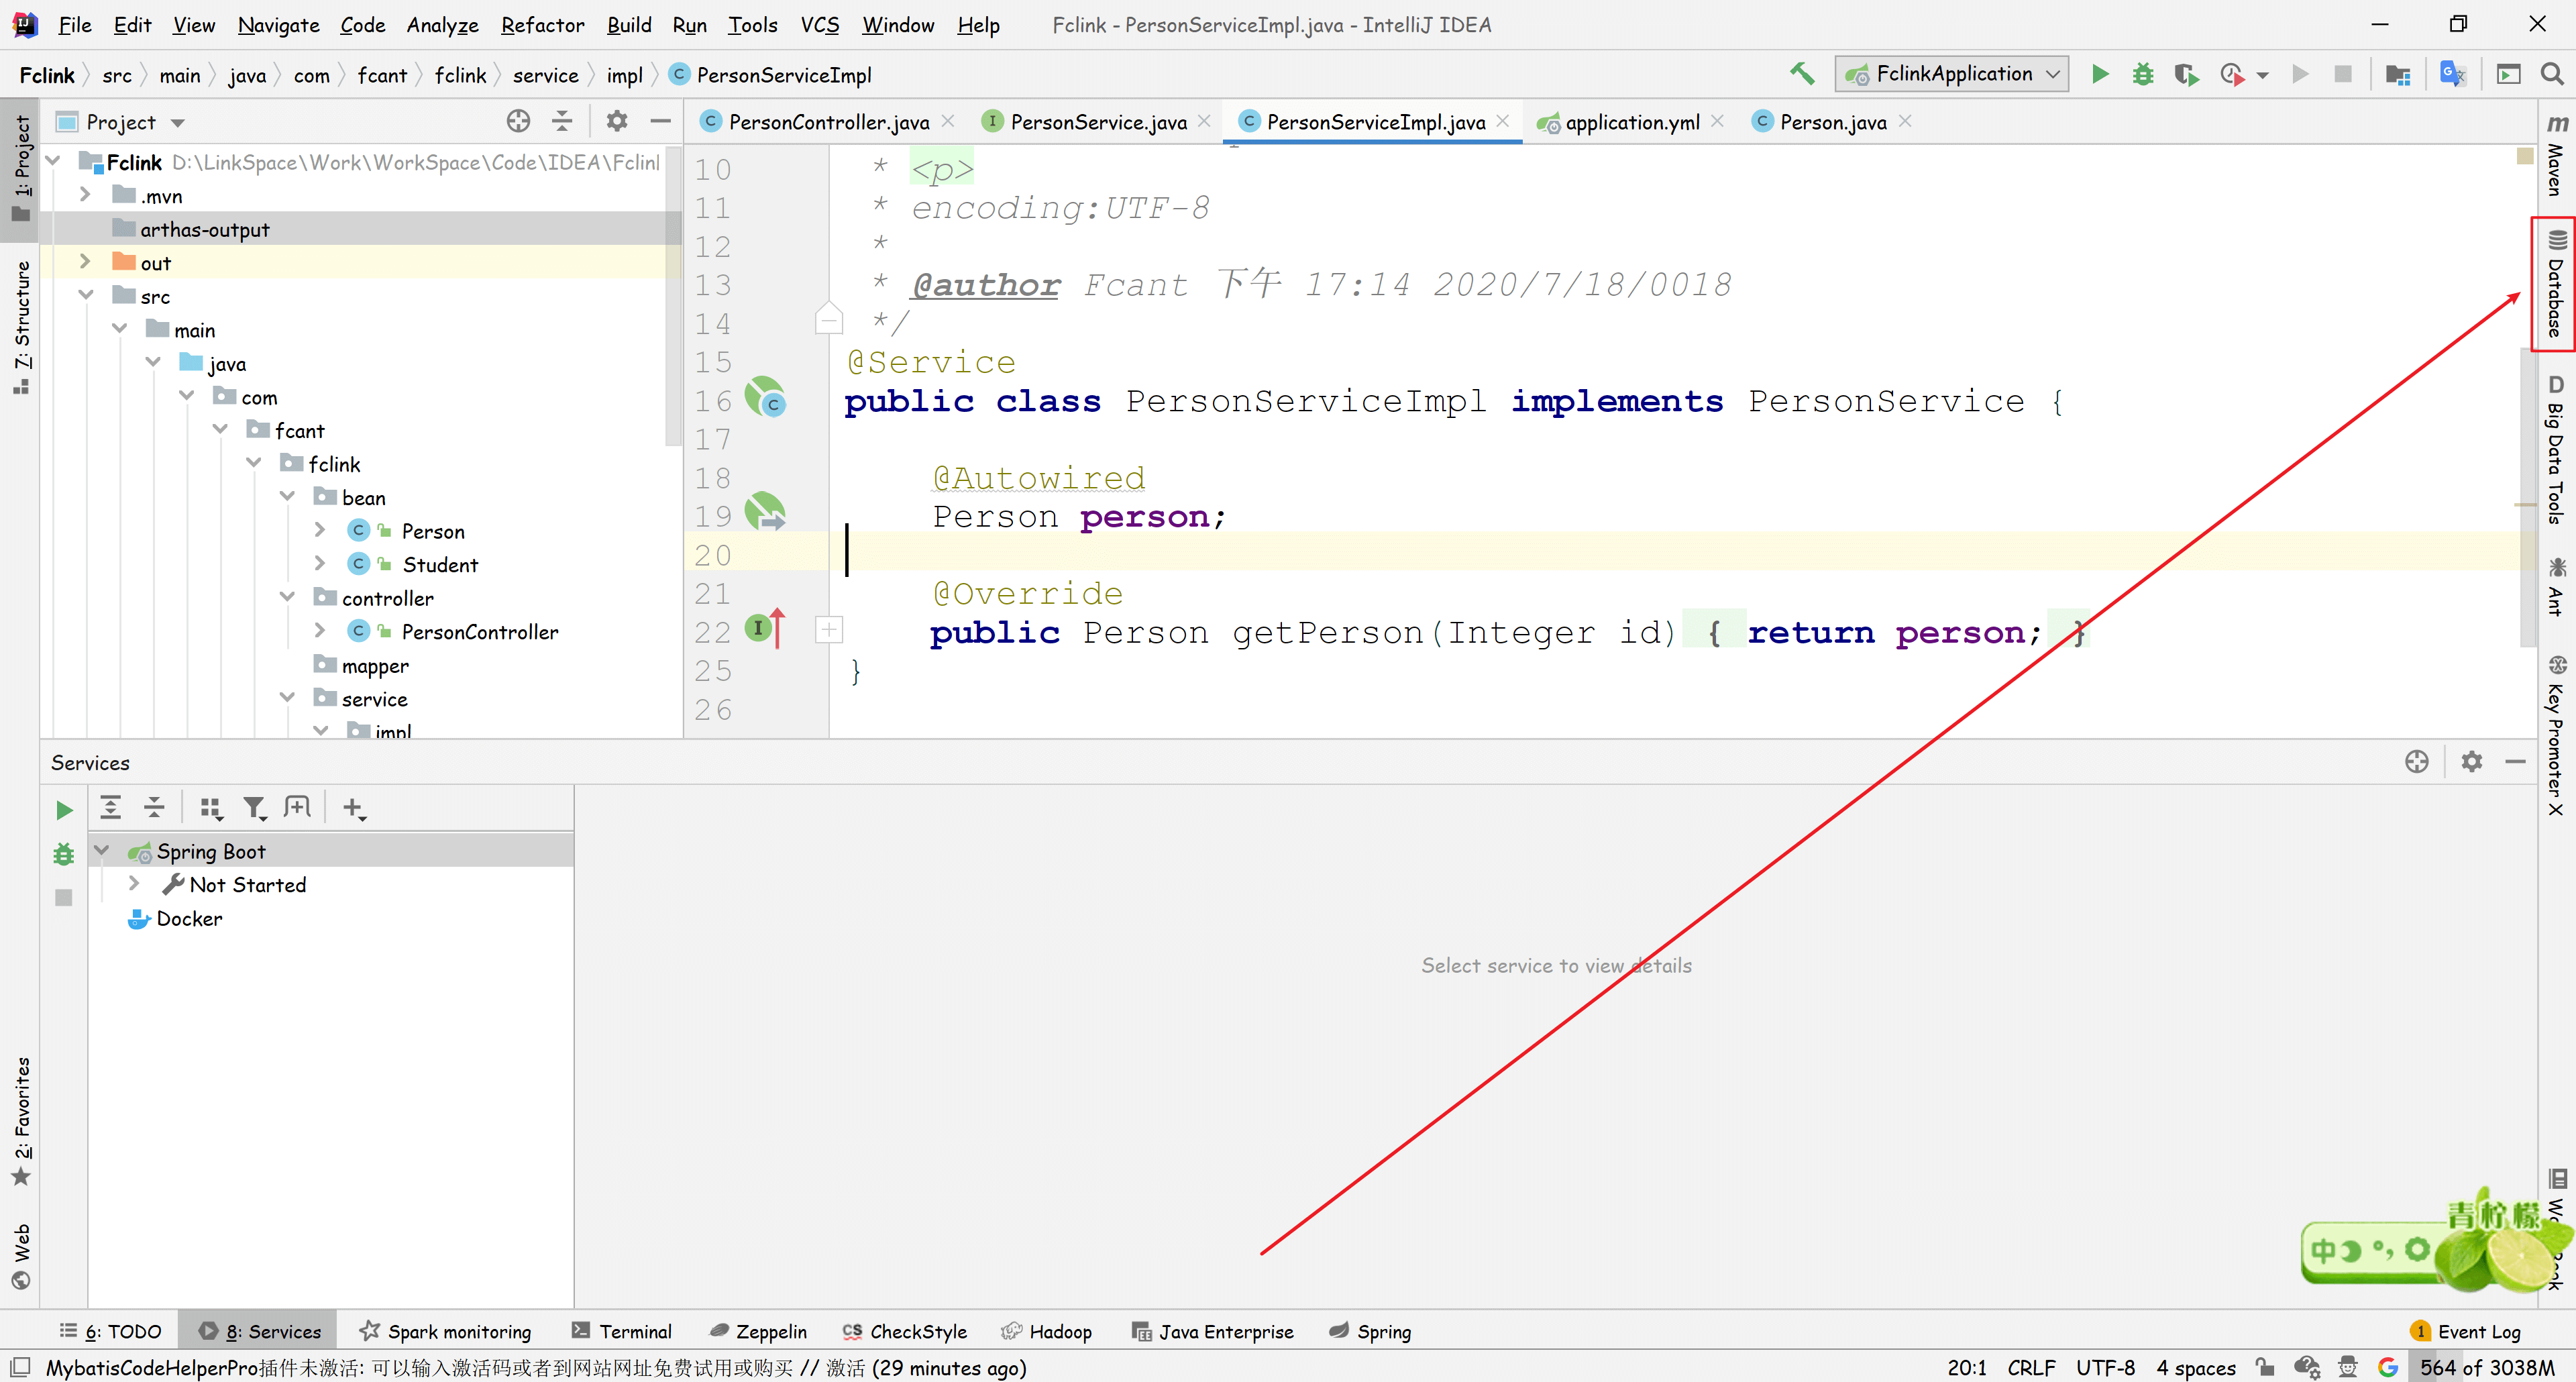This screenshot has height=1382, width=2576.
Task: Open Search Everywhere magnifier icon
Action: coord(2551,74)
